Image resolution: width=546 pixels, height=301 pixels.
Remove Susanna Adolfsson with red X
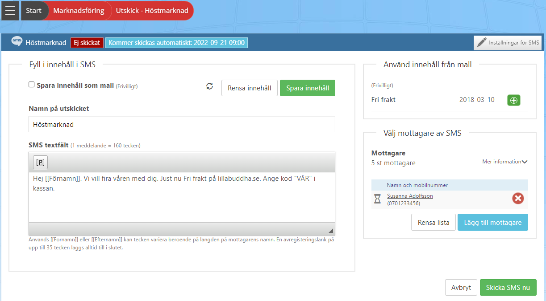[x=518, y=199]
